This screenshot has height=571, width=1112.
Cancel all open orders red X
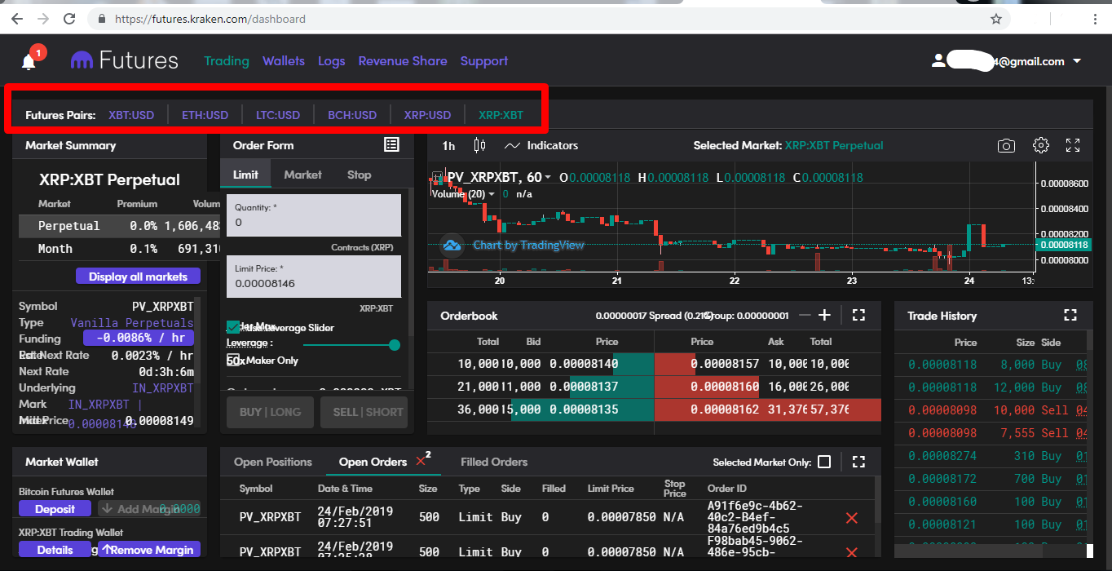421,461
